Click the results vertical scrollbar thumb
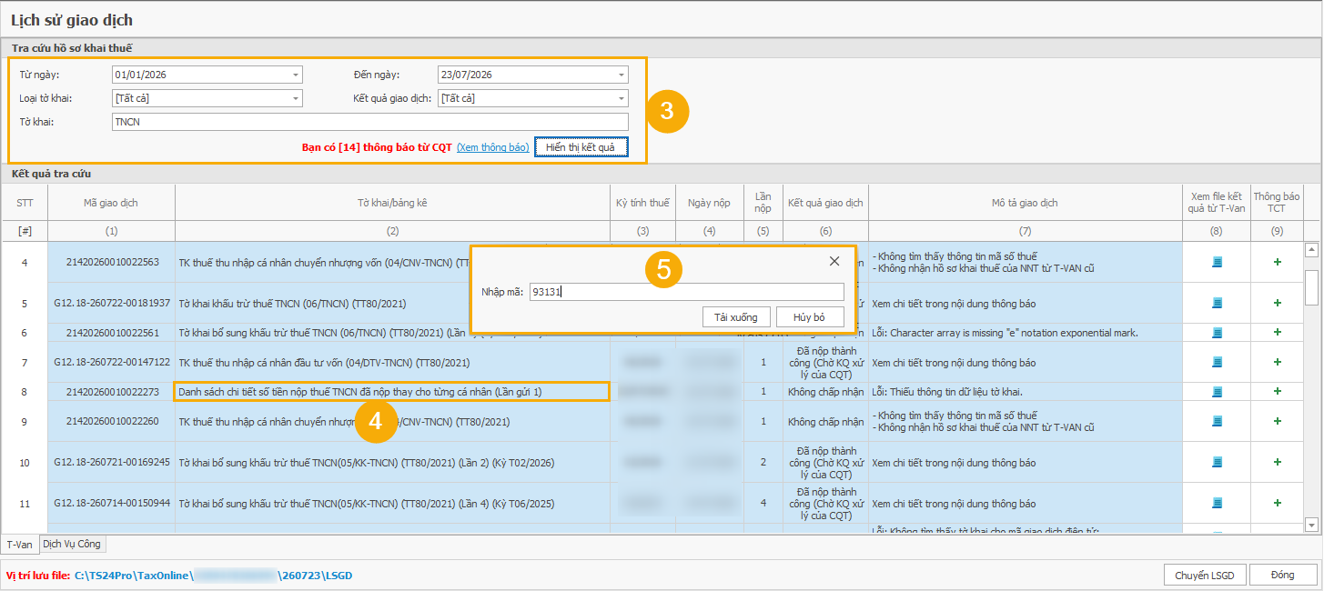This screenshot has height=591, width=1324. [1311, 286]
